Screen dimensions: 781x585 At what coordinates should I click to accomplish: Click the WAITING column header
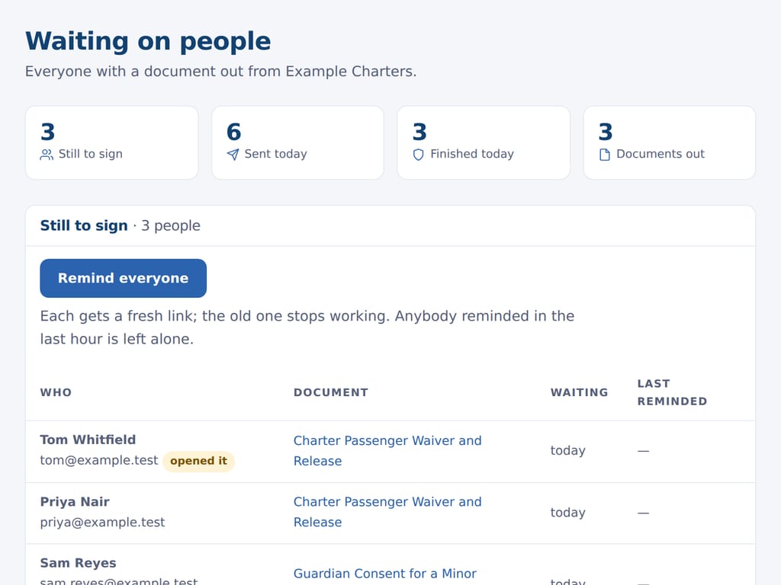pyautogui.click(x=580, y=392)
